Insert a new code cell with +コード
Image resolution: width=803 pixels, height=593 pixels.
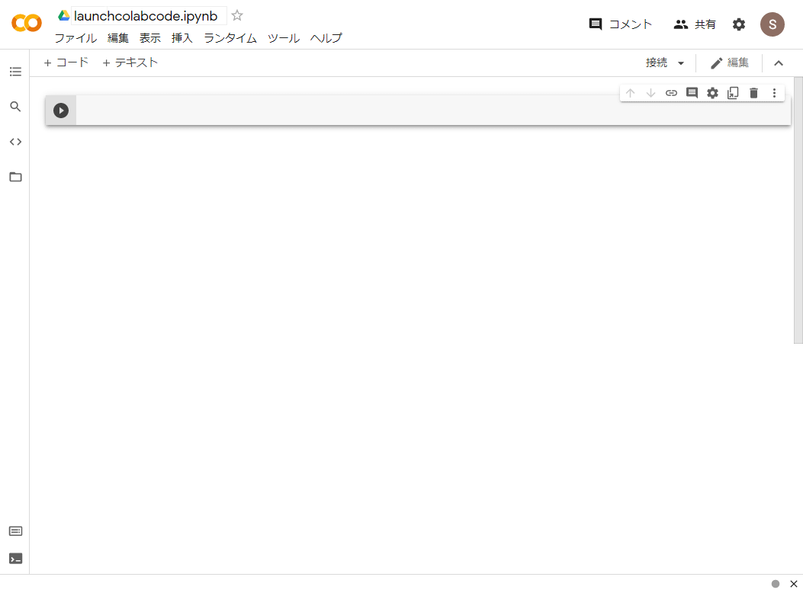(65, 63)
